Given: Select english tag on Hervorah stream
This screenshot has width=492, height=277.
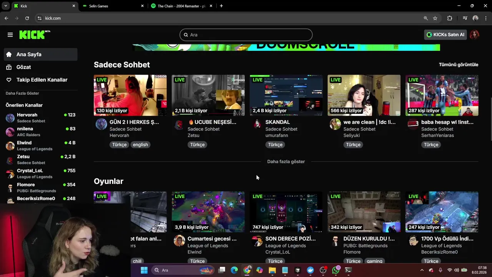Looking at the screenshot, I should [140, 145].
